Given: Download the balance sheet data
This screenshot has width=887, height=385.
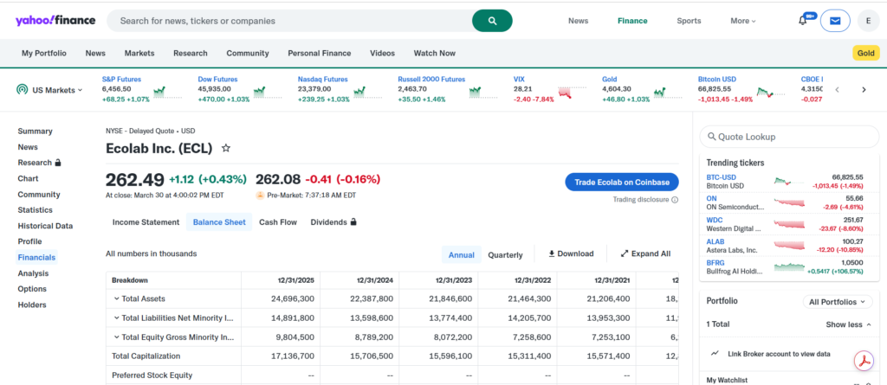Looking at the screenshot, I should click(571, 253).
